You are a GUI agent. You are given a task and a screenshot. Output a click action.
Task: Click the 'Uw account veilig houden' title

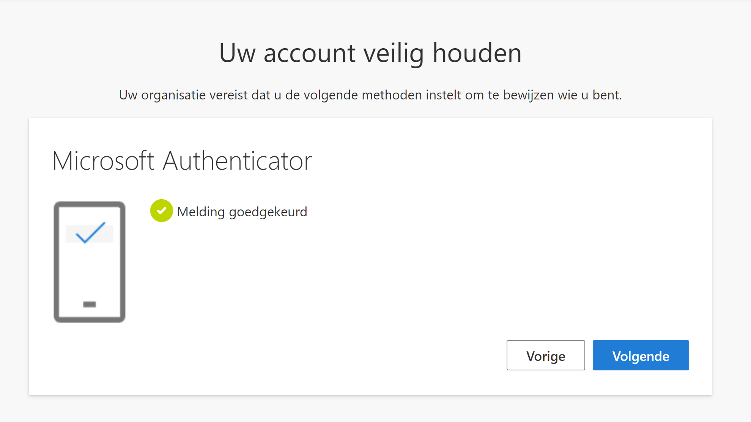point(370,53)
